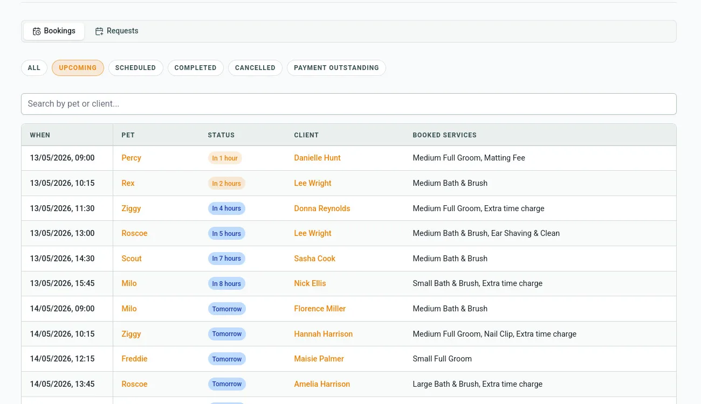Click the CLIENT column header

pyautogui.click(x=306, y=135)
